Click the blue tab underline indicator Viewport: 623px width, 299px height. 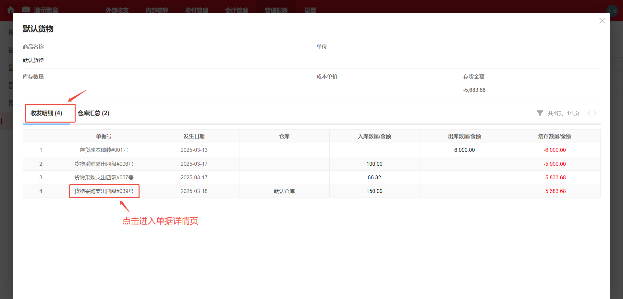click(46, 123)
